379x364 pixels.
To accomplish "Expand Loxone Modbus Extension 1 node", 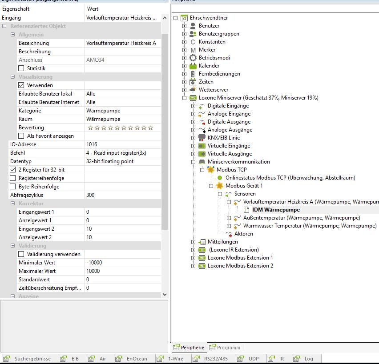I will (x=193, y=258).
